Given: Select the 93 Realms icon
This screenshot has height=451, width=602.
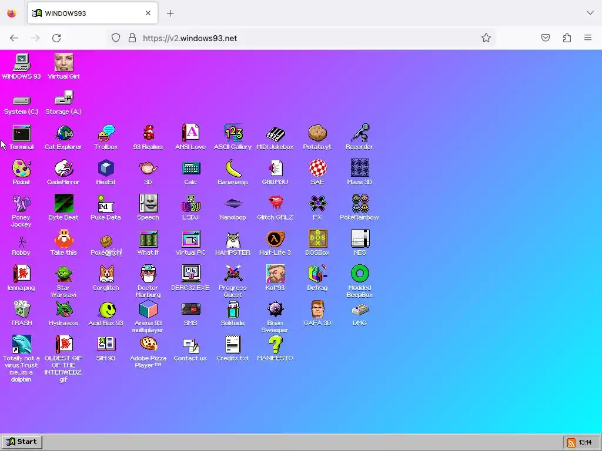Looking at the screenshot, I should pos(148,134).
